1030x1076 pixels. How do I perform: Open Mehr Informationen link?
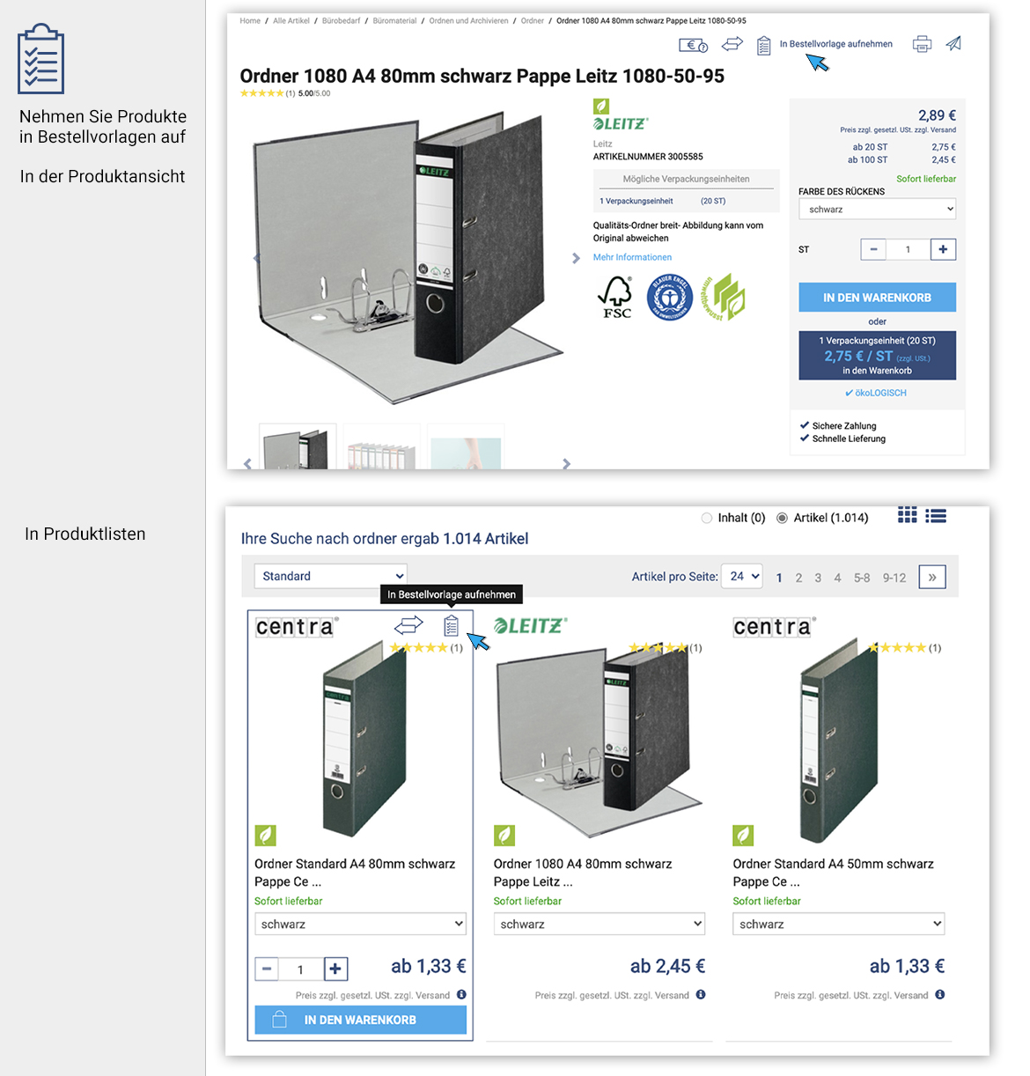click(x=632, y=257)
